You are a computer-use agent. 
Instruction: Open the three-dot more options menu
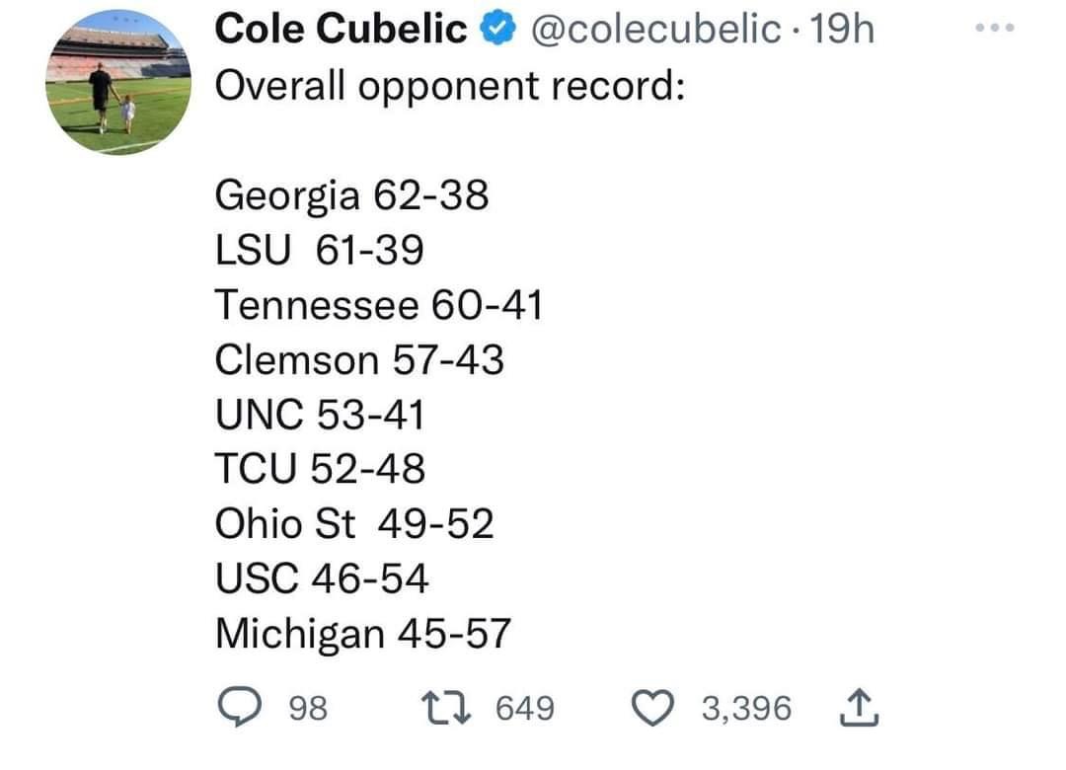pyautogui.click(x=995, y=28)
